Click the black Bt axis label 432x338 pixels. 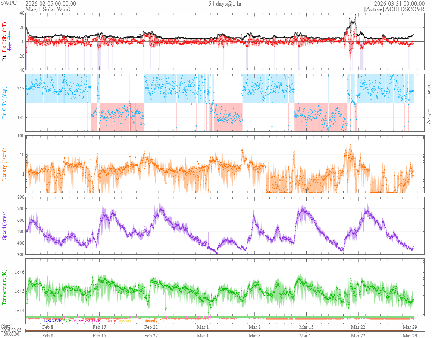[x=4, y=58]
